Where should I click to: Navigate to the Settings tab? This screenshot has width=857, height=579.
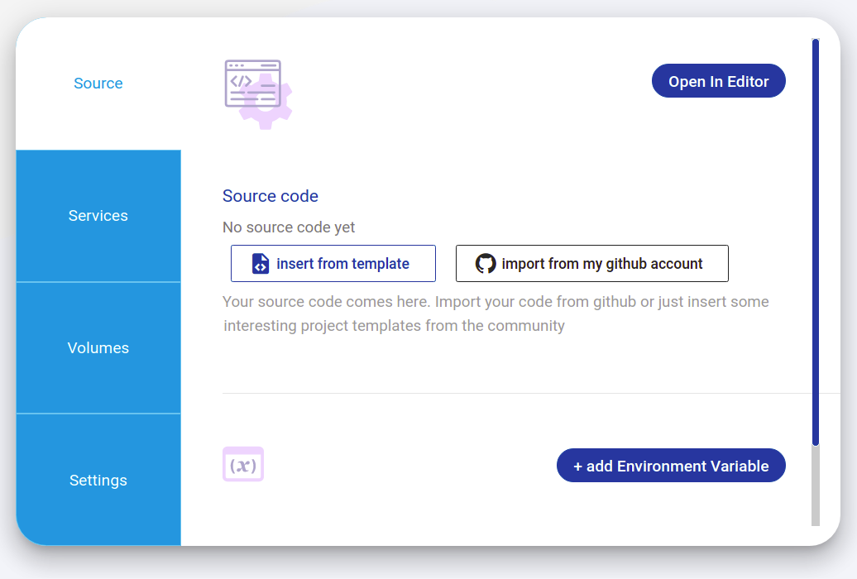coord(98,480)
